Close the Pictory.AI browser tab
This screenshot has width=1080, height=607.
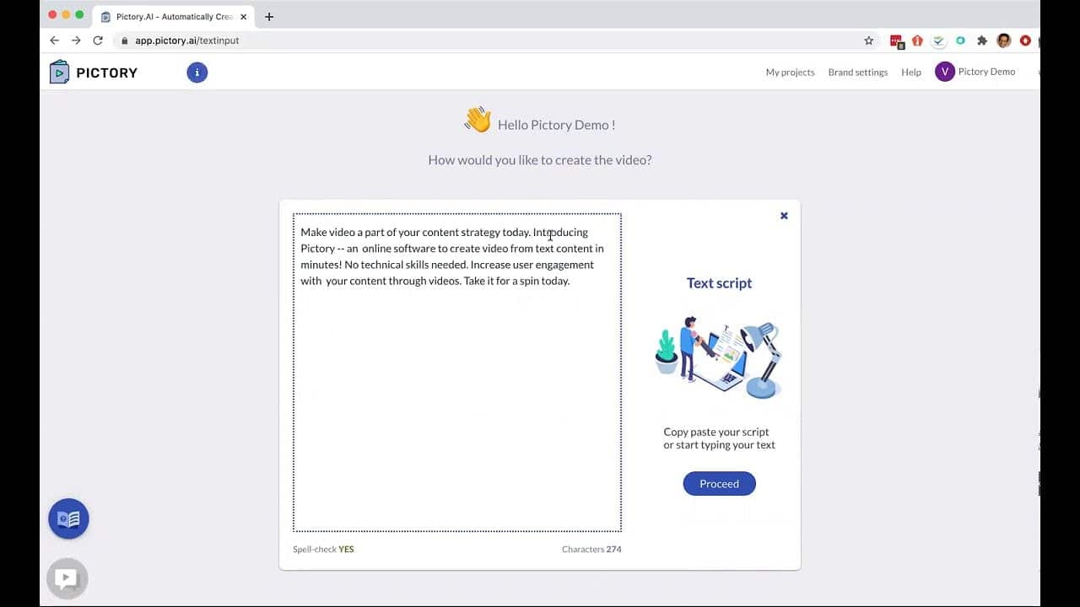coord(243,16)
